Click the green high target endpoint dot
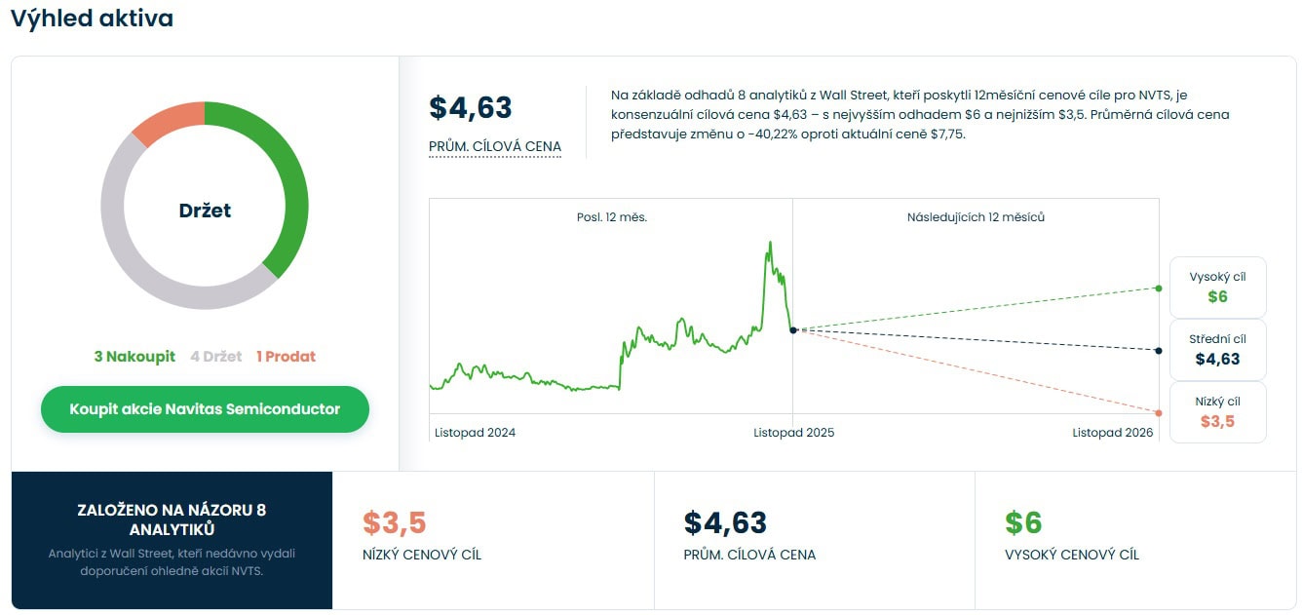The height and width of the screenshot is (615, 1302). pyautogui.click(x=1158, y=288)
